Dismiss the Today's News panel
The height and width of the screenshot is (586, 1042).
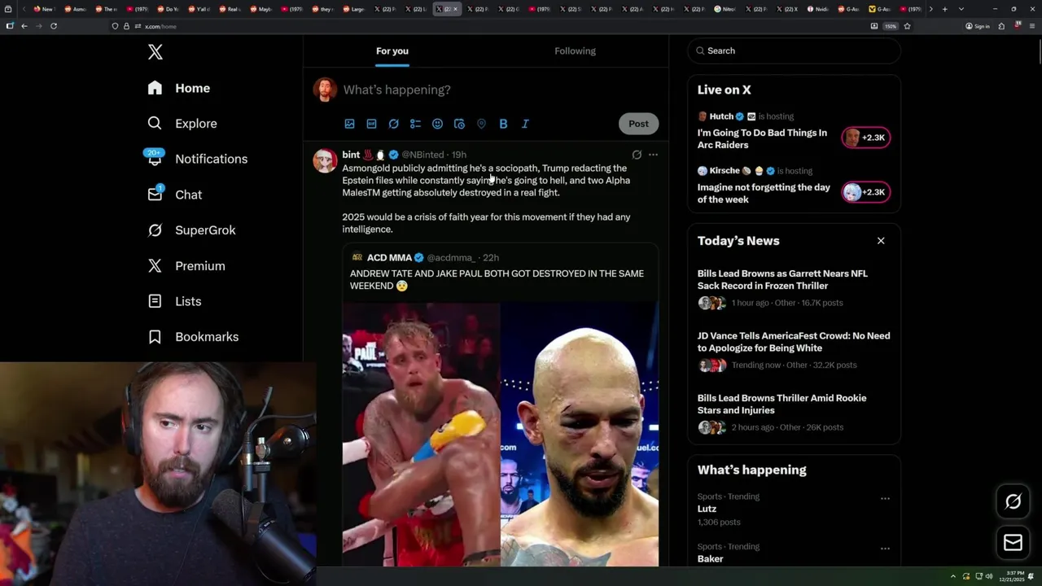coord(881,241)
